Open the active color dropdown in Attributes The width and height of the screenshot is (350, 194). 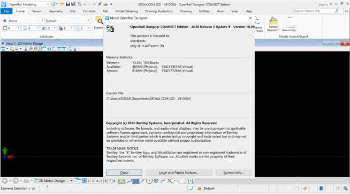pos(10,29)
